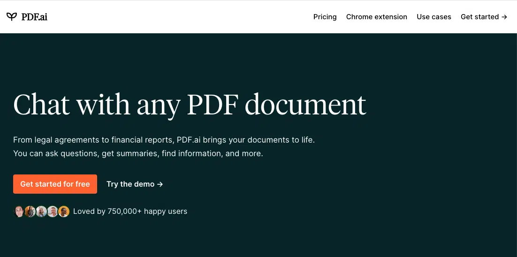The height and width of the screenshot is (257, 517).
Task: Click the line 'You can ask questions, get summaries'
Action: [138, 153]
